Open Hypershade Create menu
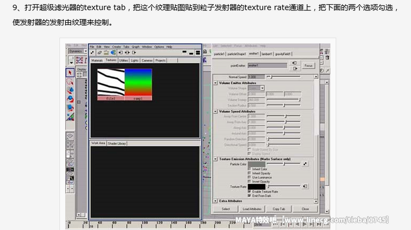Viewport: 411px width, 230px height. (x=116, y=47)
